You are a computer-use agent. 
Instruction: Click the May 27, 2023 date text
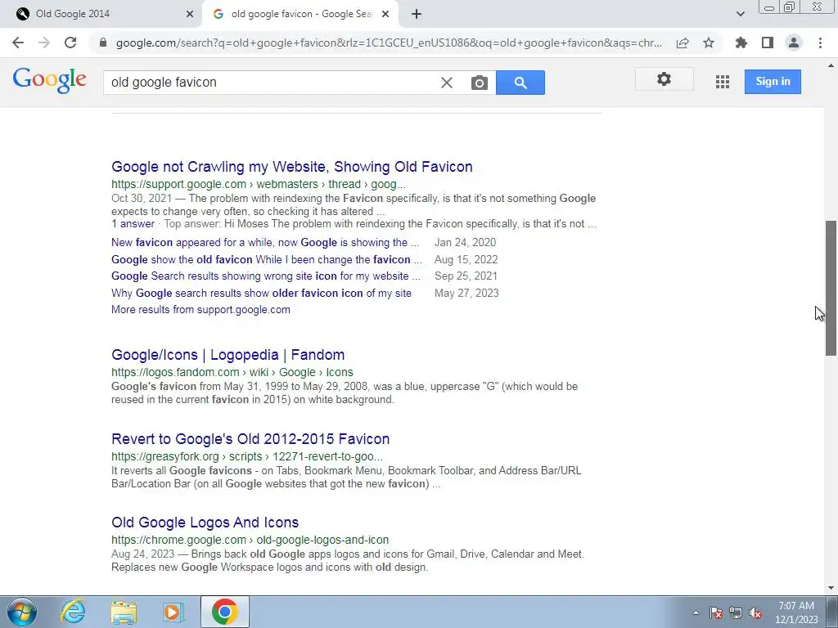pyautogui.click(x=466, y=294)
